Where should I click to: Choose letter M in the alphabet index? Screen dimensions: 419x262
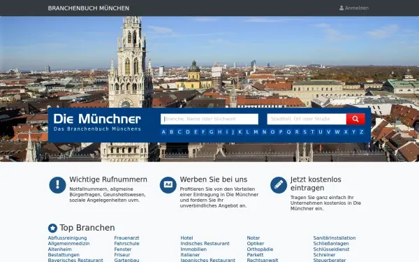[256, 132]
